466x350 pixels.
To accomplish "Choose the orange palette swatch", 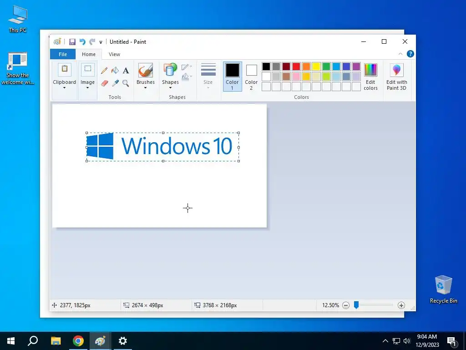I will tap(306, 67).
